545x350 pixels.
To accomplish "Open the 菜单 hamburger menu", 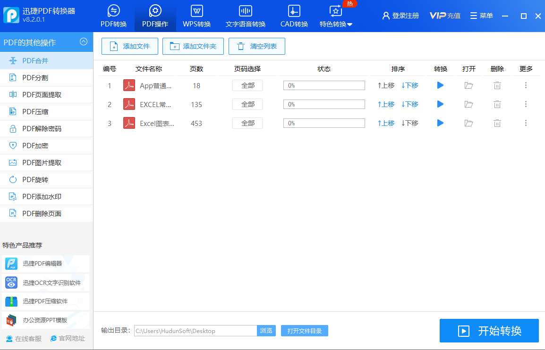I will click(481, 16).
